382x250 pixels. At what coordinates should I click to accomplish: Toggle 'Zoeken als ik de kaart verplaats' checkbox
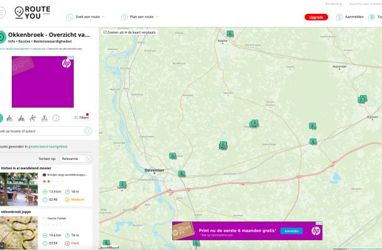coord(105,31)
